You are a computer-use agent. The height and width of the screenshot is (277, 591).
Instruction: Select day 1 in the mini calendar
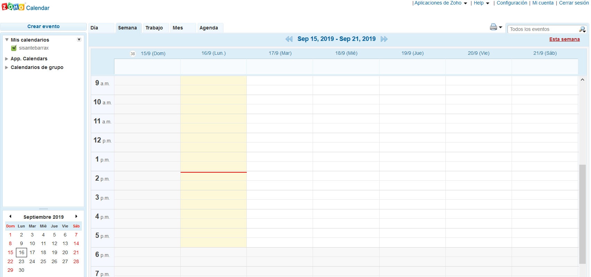pyautogui.click(x=10, y=235)
